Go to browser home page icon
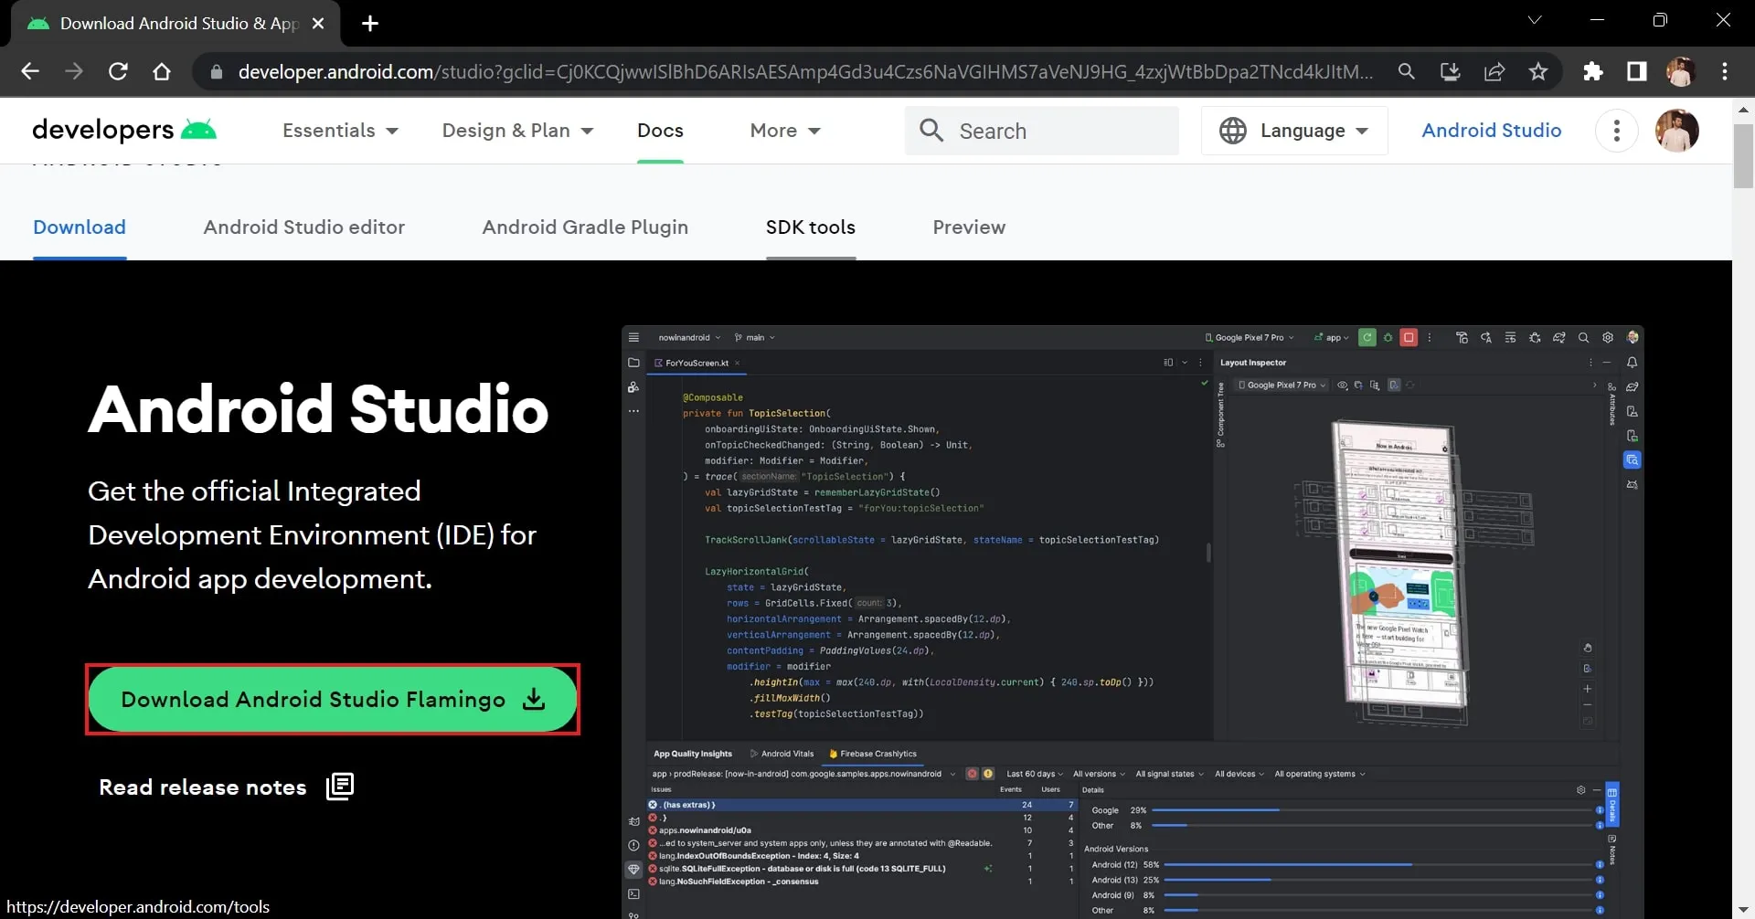Viewport: 1755px width, 919px height. pos(162,71)
